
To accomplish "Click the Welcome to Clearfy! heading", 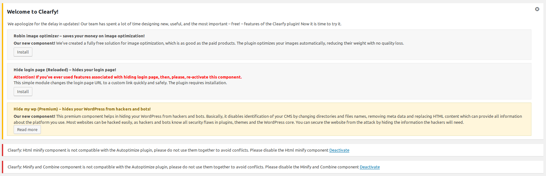I will (x=33, y=12).
